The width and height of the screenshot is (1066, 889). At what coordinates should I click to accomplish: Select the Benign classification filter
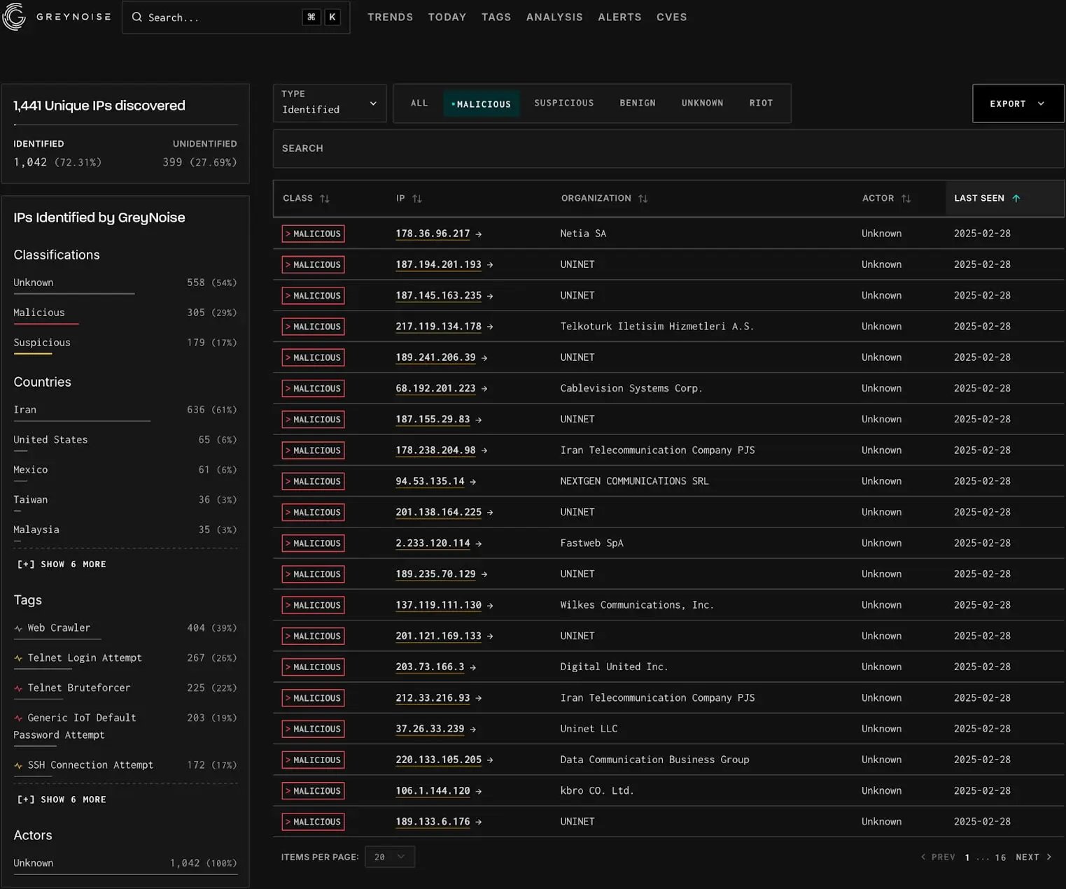tap(638, 103)
